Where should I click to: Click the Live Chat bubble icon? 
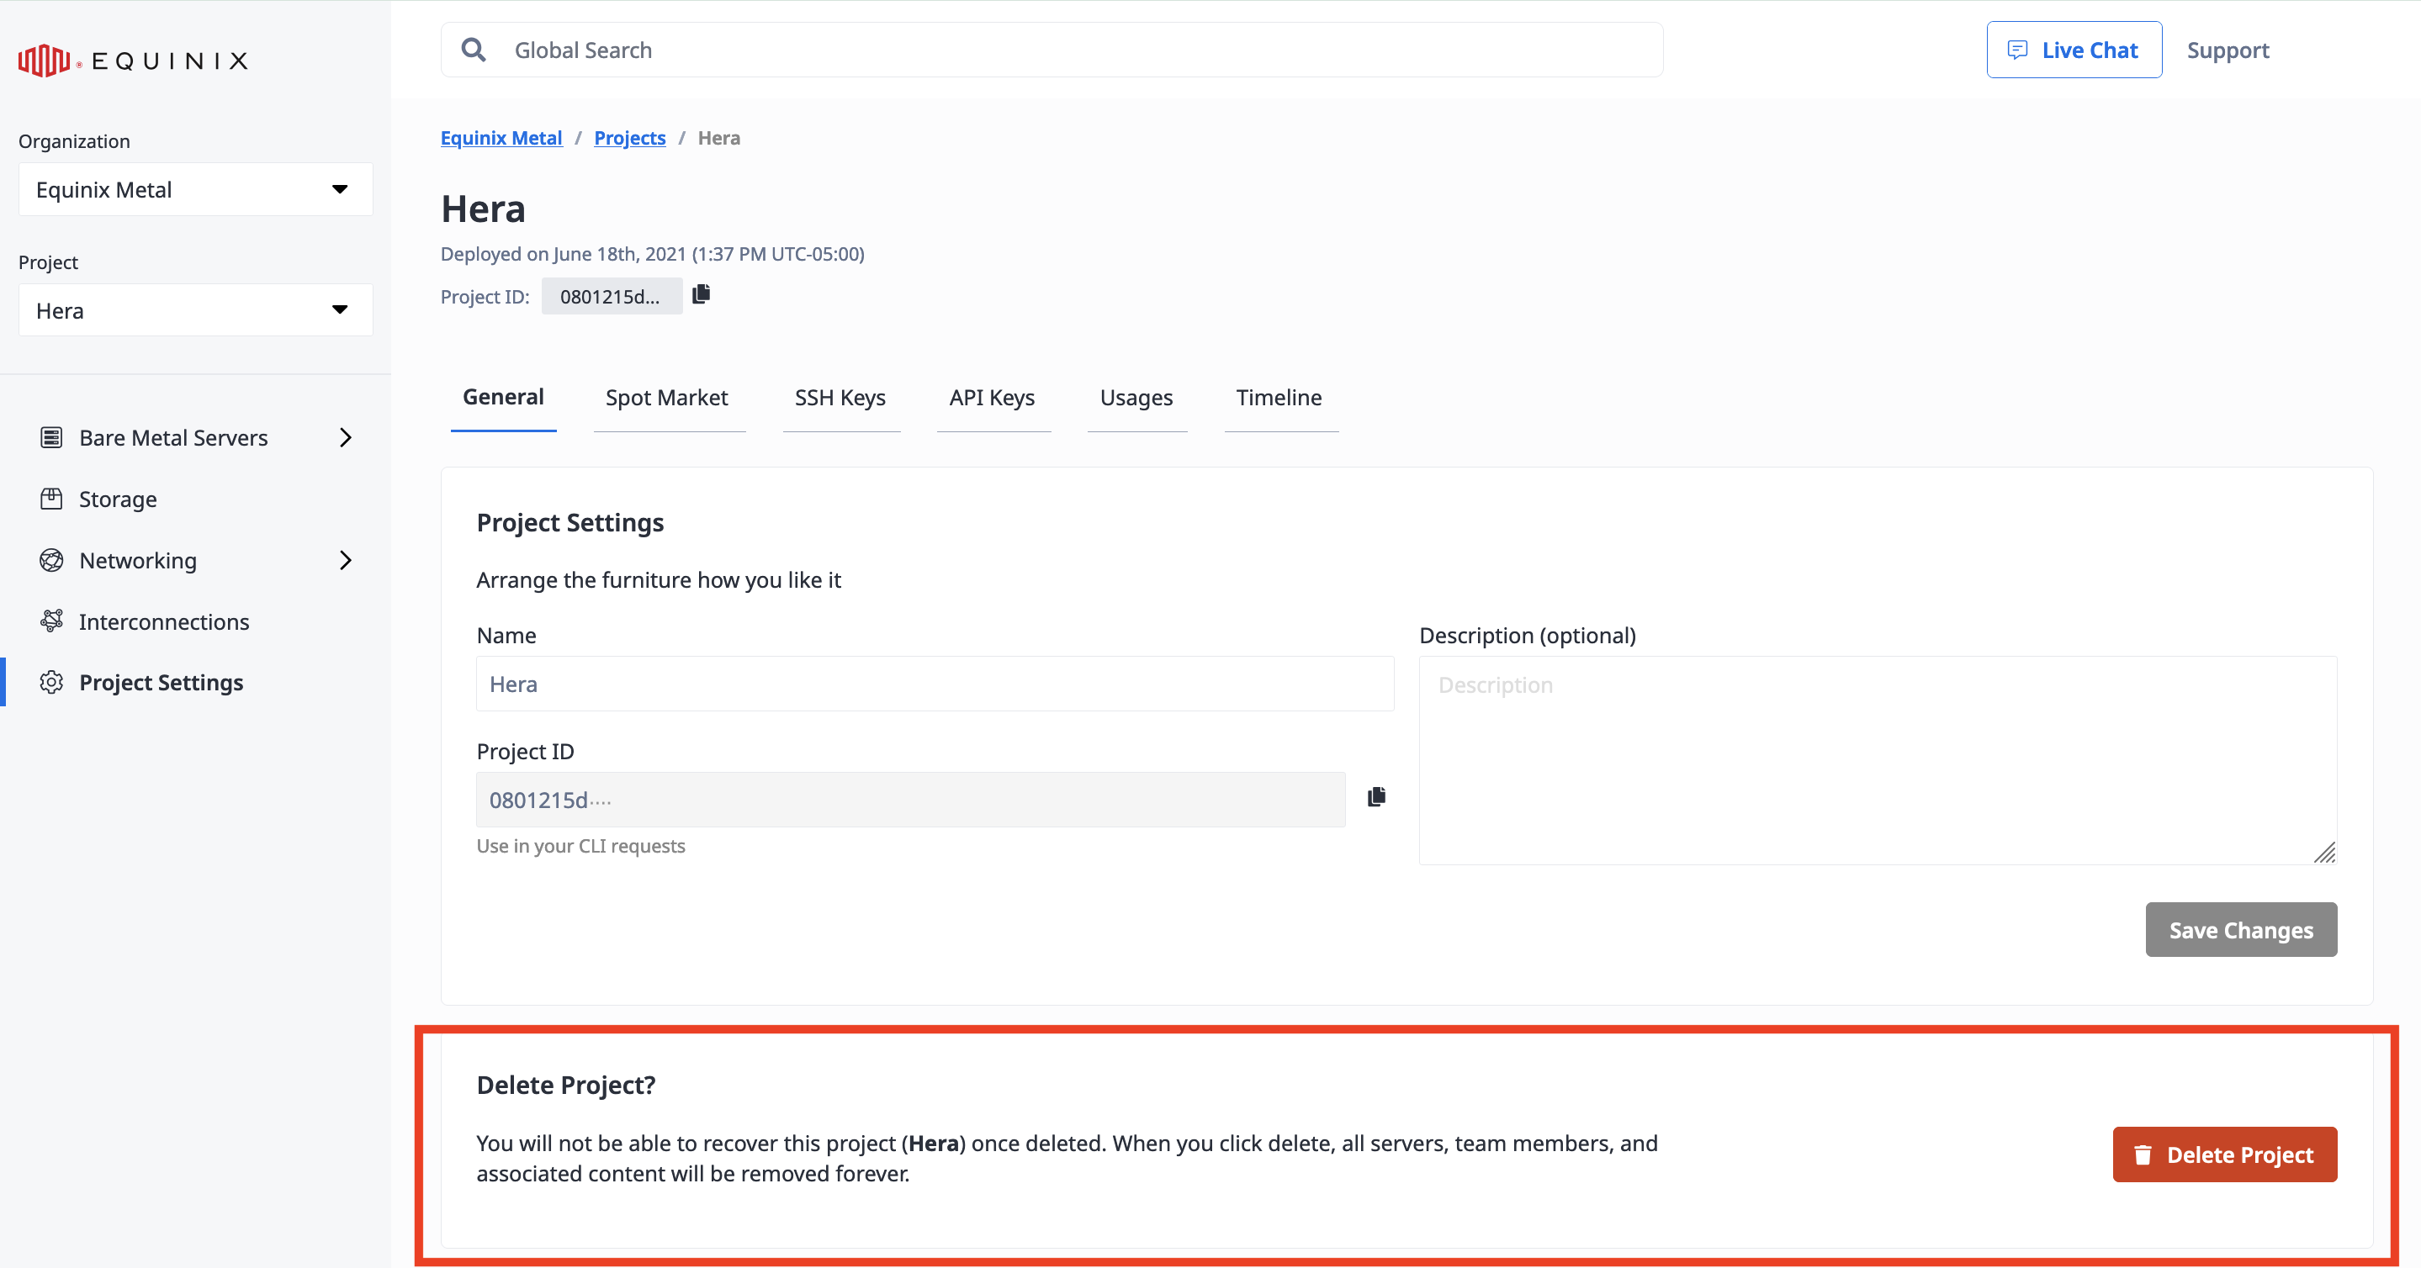(2017, 50)
